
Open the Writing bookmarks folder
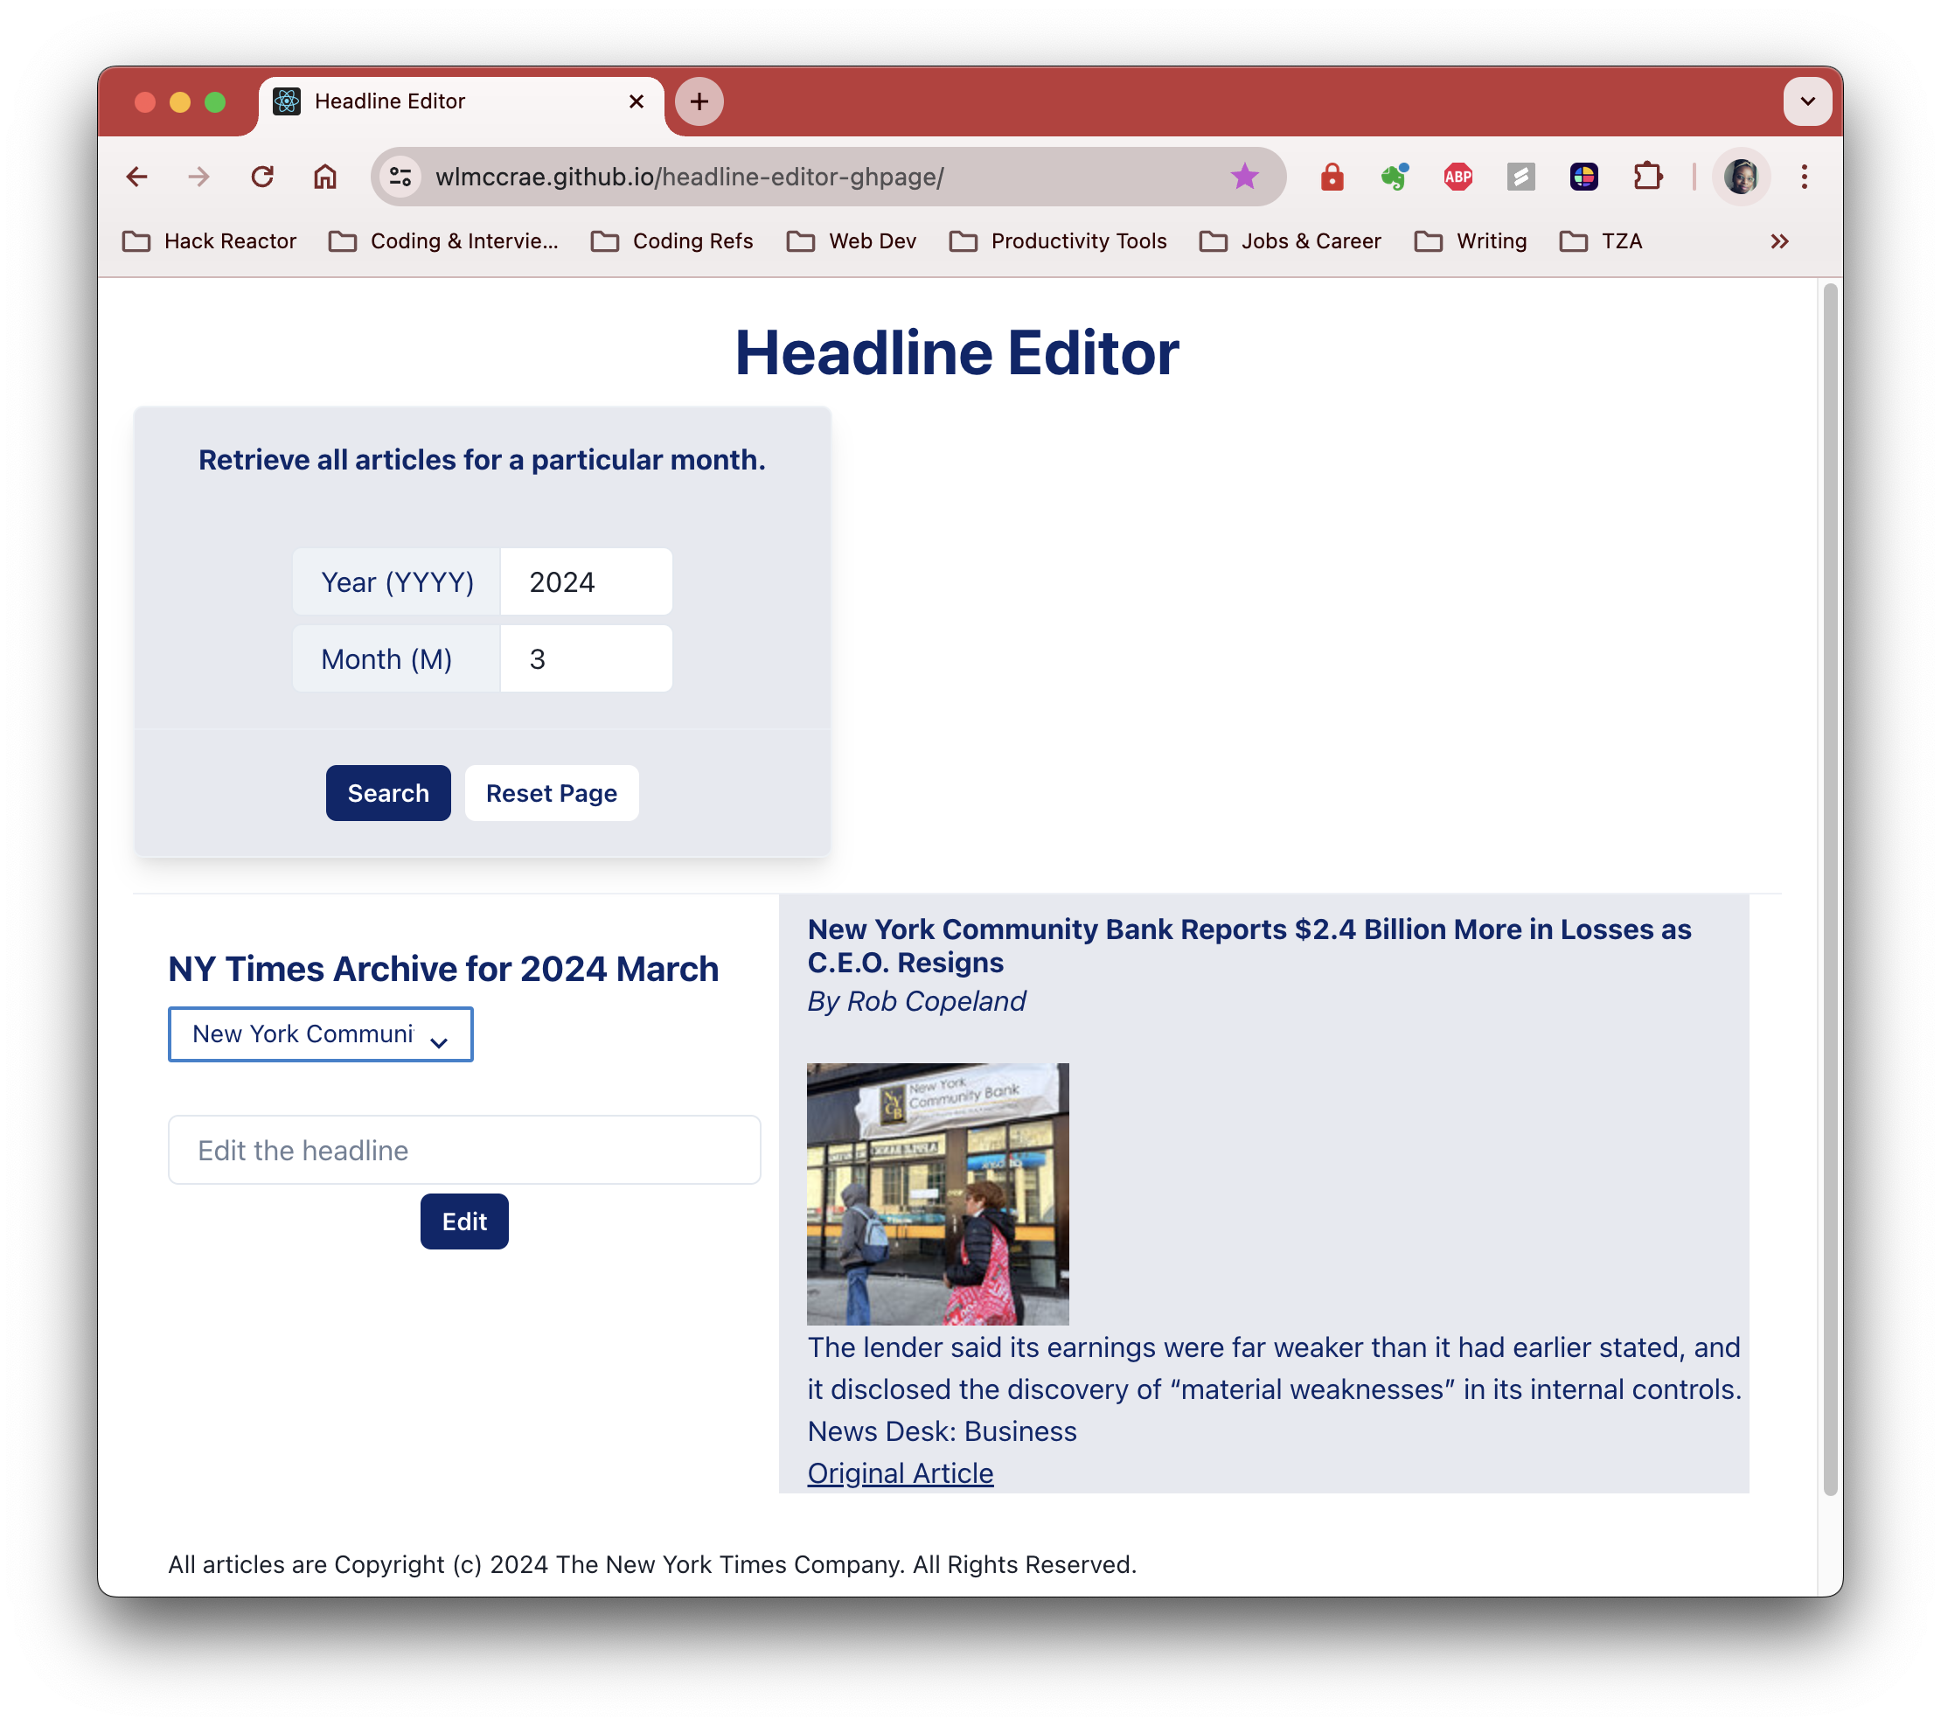[1471, 241]
